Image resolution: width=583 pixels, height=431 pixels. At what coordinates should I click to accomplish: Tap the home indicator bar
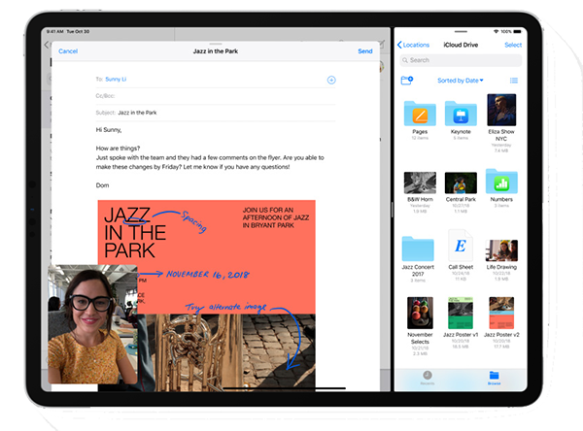284,388
